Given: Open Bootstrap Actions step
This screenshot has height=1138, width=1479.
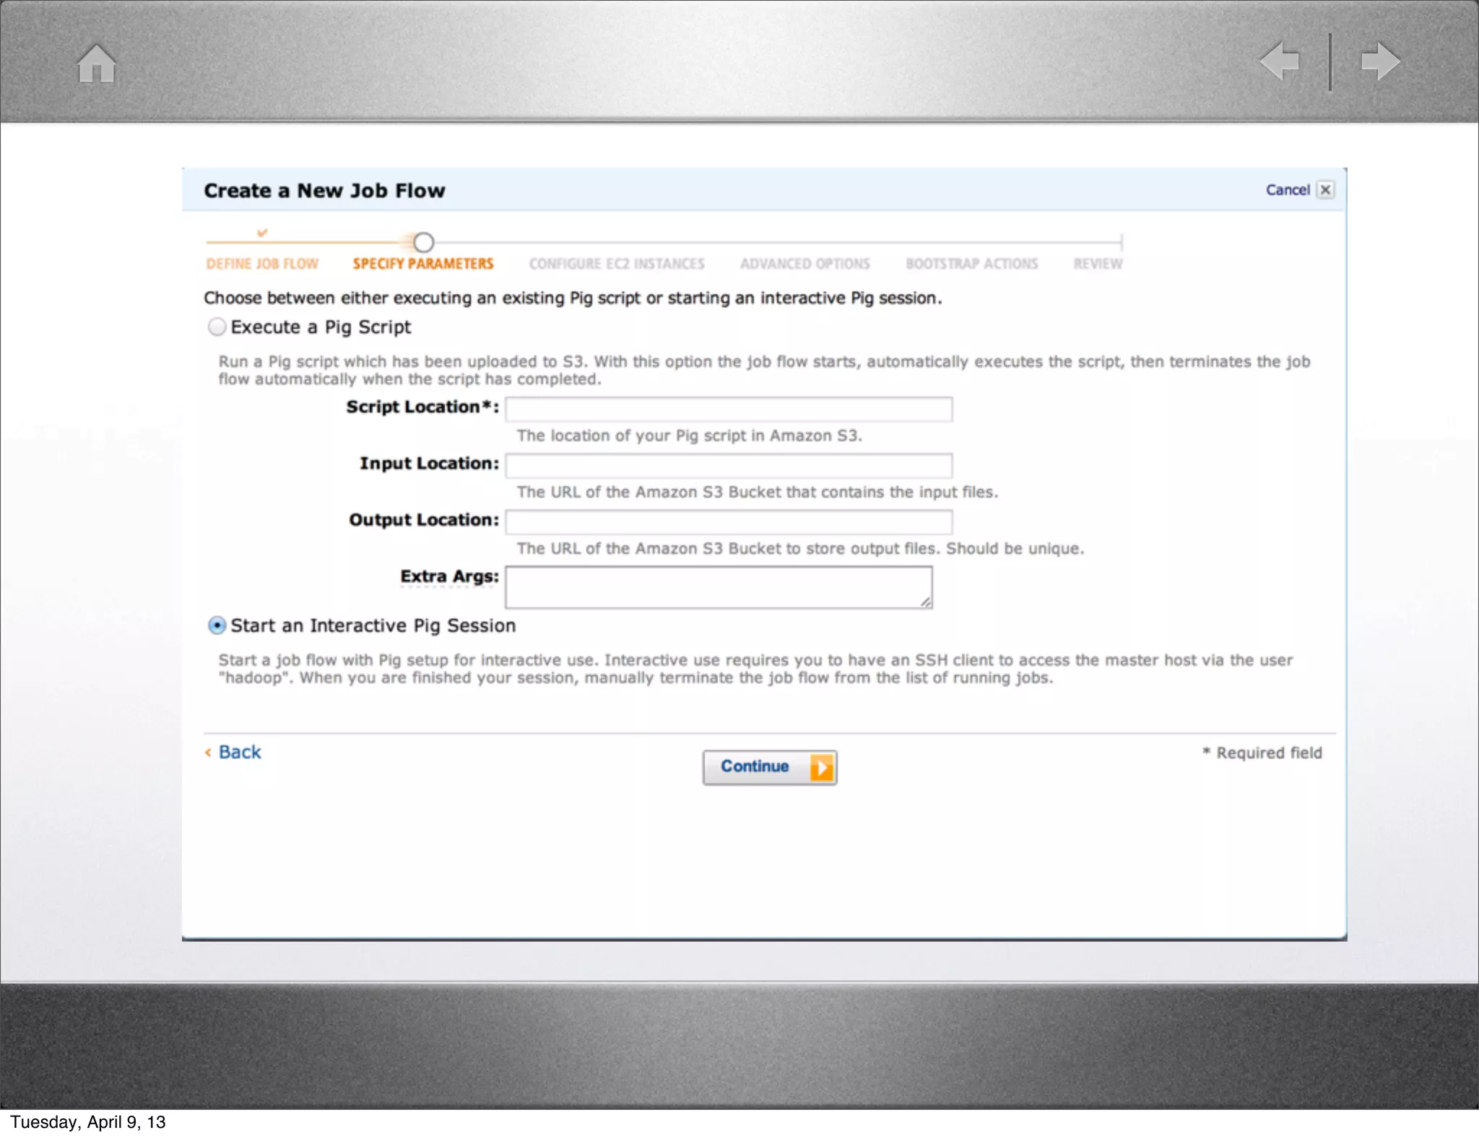Looking at the screenshot, I should [971, 264].
